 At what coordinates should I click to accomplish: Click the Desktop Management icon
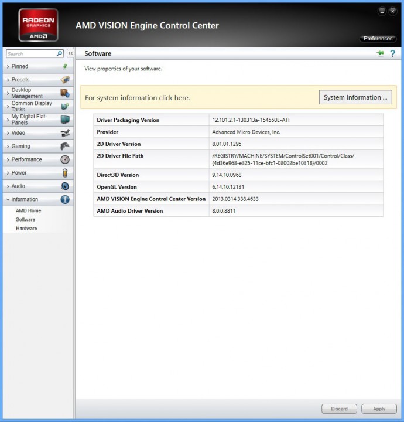point(65,93)
